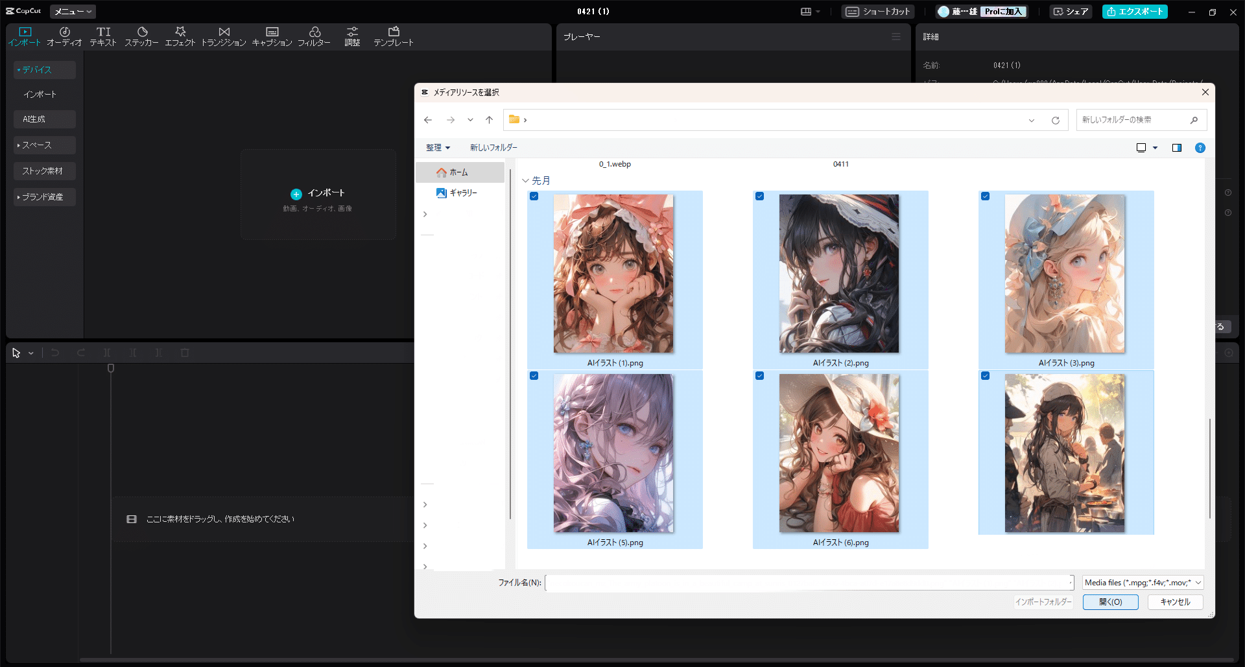Click the Export button

pos(1135,12)
